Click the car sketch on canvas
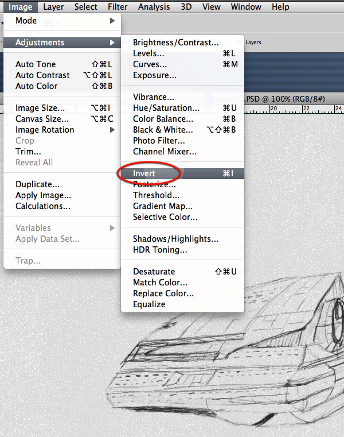The height and width of the screenshot is (437, 344). (241, 356)
